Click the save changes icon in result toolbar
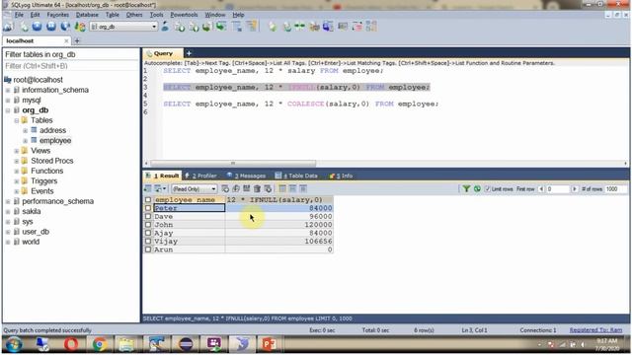This screenshot has width=632, height=355. (246, 188)
